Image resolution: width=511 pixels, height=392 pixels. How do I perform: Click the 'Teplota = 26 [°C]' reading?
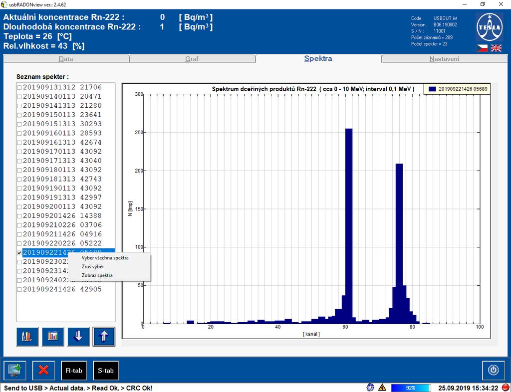37,36
